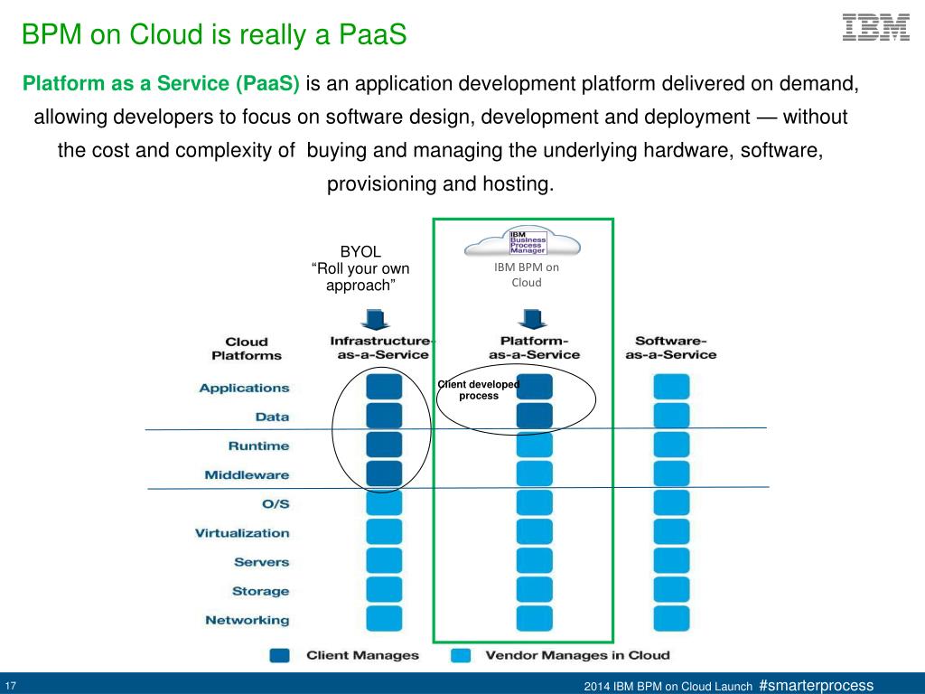Select the Infrastructure-as-a-Service Applications block
Viewport: 925px width, 694px height.
tap(384, 387)
